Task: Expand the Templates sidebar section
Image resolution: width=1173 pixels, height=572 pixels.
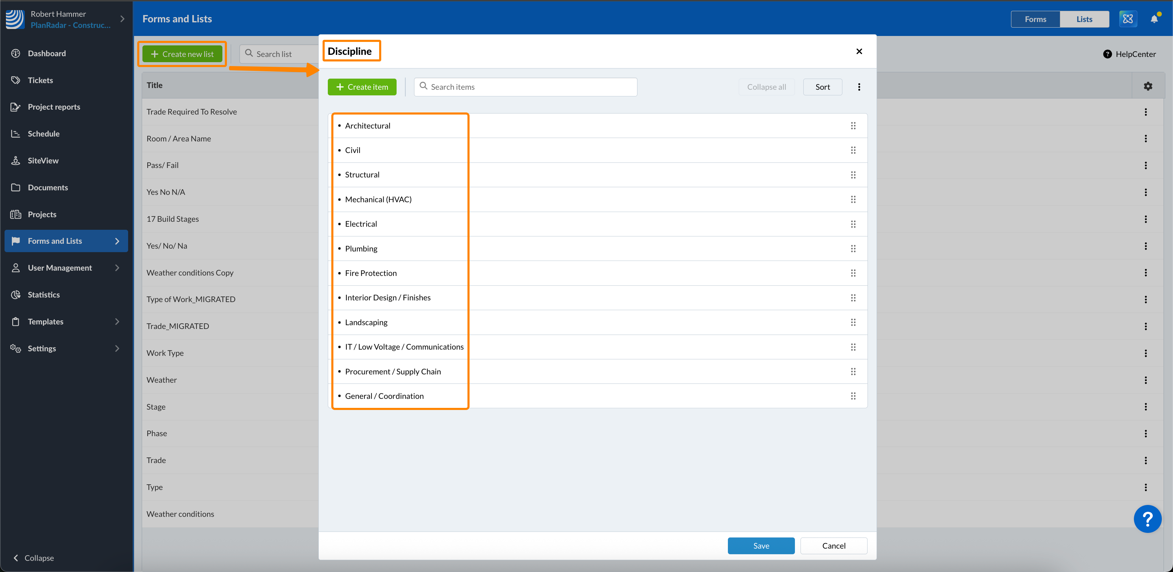Action: click(x=117, y=322)
